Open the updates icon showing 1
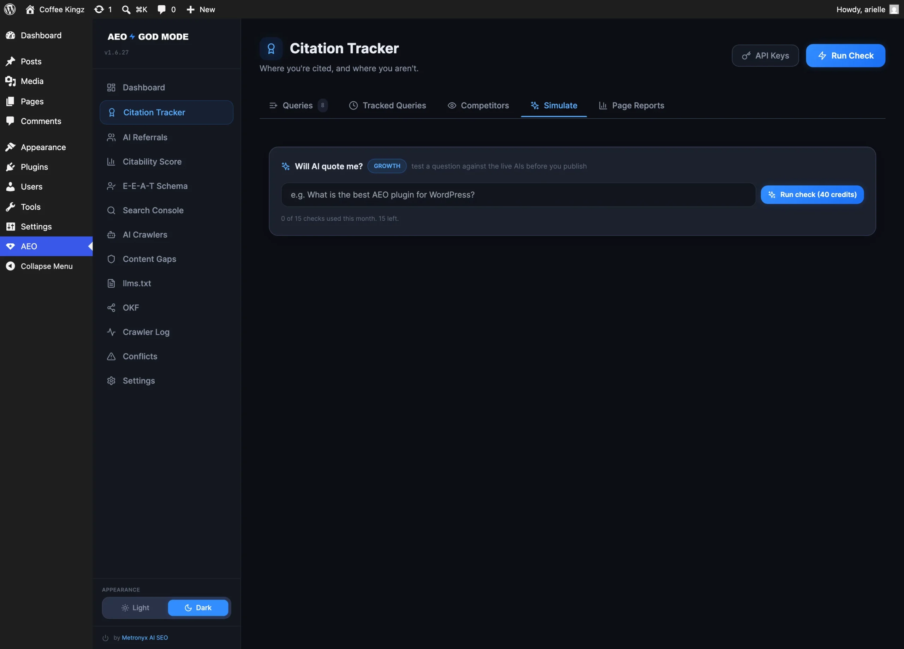This screenshot has width=904, height=649. (x=103, y=9)
